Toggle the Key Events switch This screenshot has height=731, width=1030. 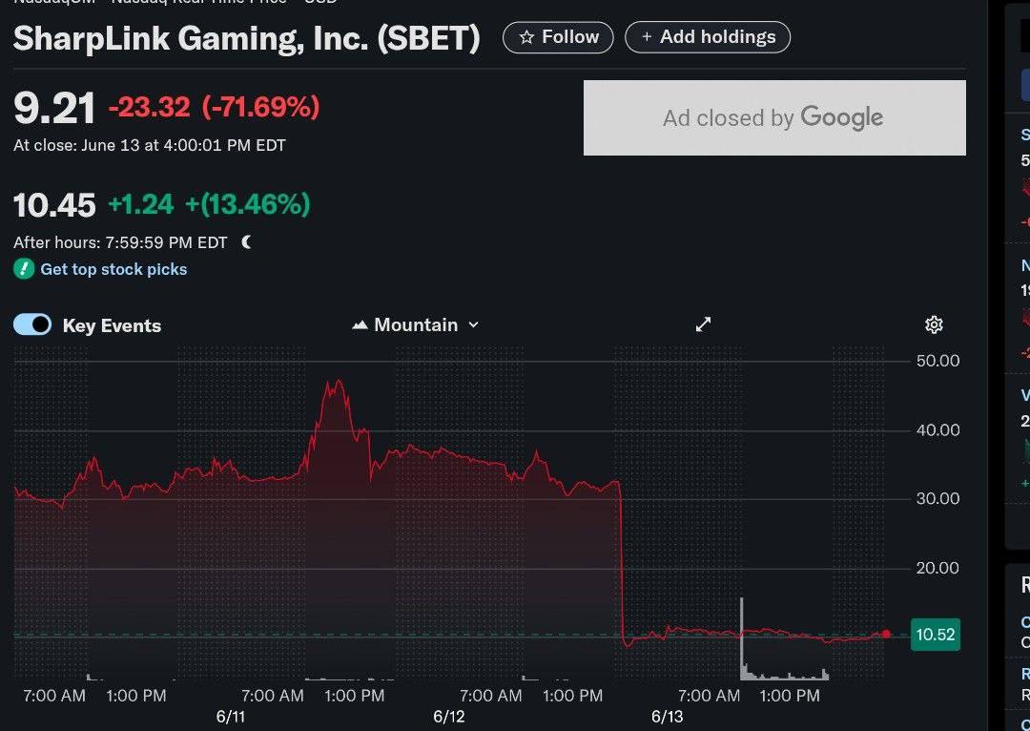(32, 324)
